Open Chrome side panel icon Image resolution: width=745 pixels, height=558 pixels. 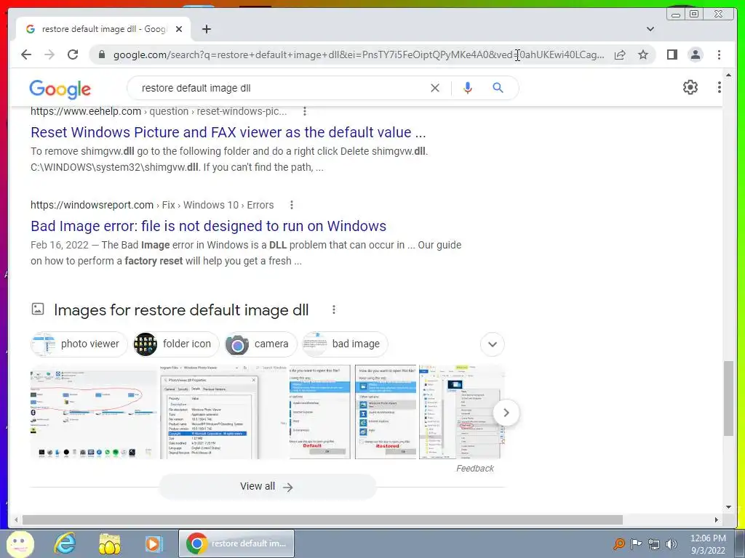coord(672,54)
